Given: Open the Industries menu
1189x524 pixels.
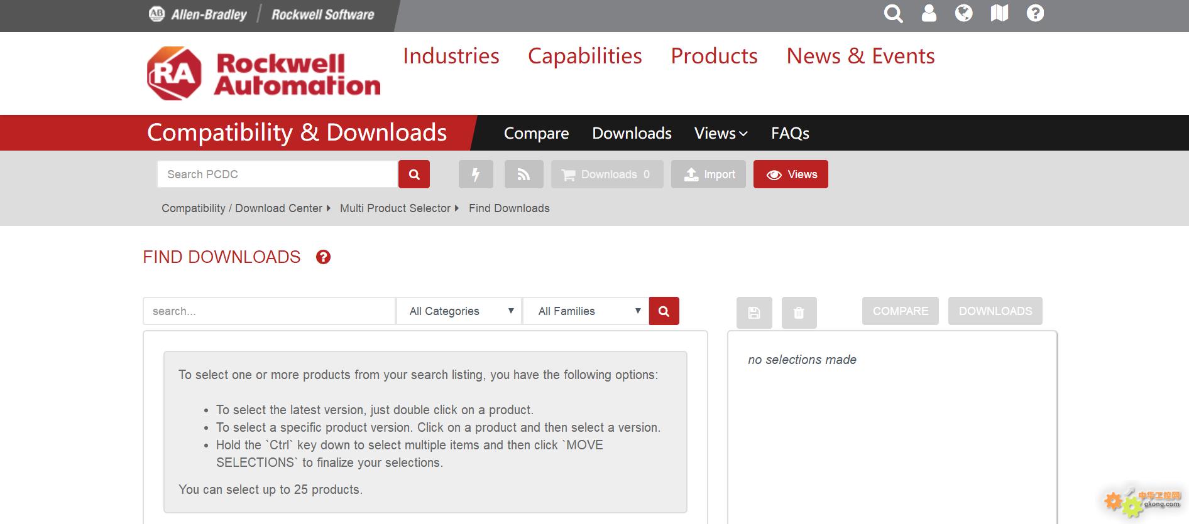Looking at the screenshot, I should point(451,56).
